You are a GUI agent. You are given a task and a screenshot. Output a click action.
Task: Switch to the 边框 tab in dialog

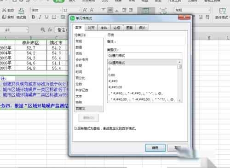116,28
